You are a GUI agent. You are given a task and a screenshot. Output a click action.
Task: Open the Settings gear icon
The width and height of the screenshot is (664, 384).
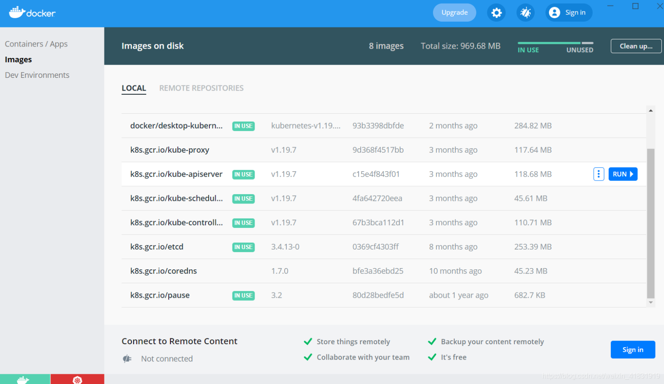pyautogui.click(x=496, y=12)
